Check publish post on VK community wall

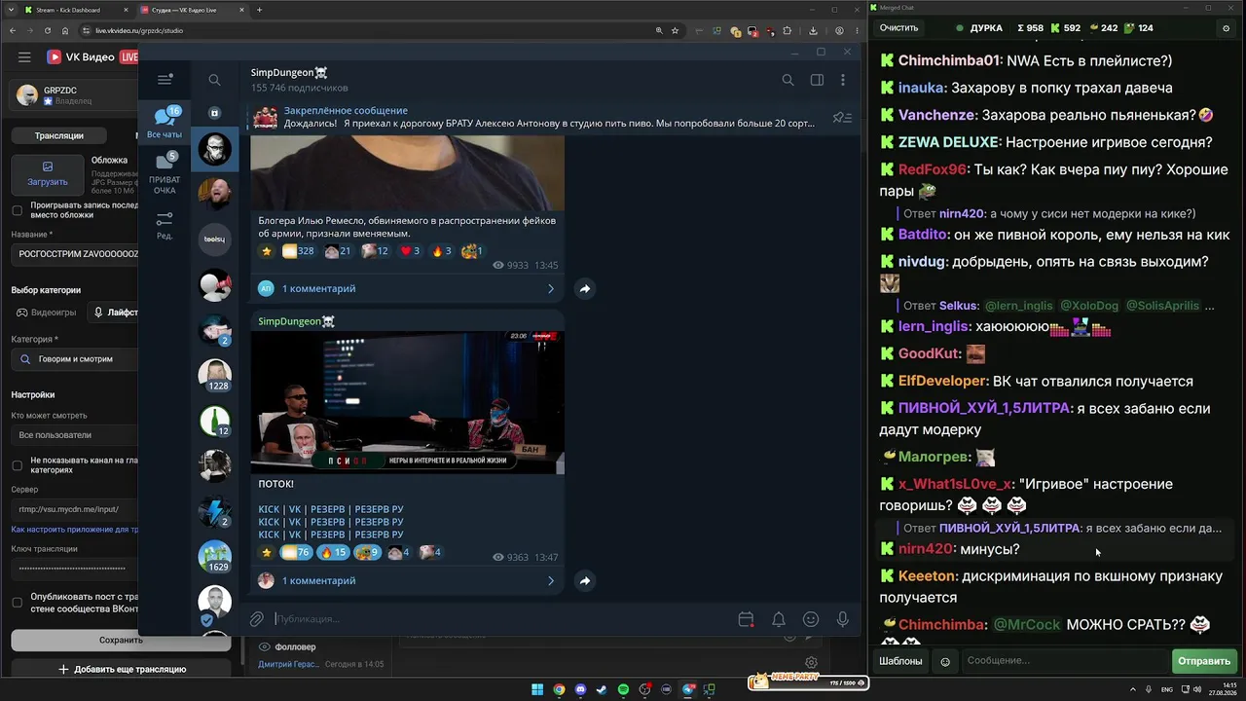(x=17, y=603)
